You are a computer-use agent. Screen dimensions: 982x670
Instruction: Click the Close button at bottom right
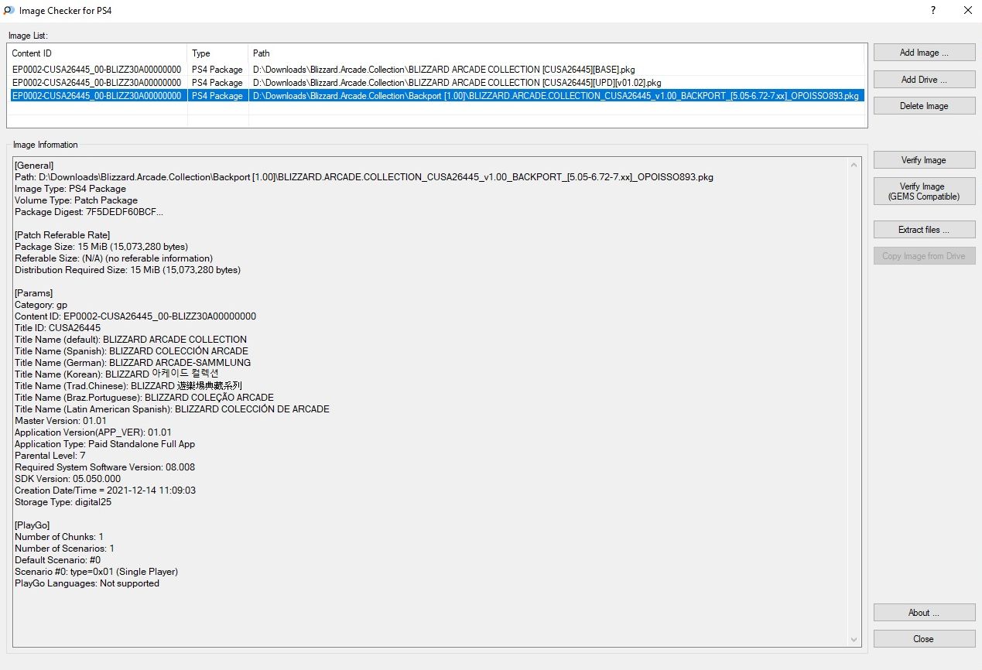tap(924, 639)
